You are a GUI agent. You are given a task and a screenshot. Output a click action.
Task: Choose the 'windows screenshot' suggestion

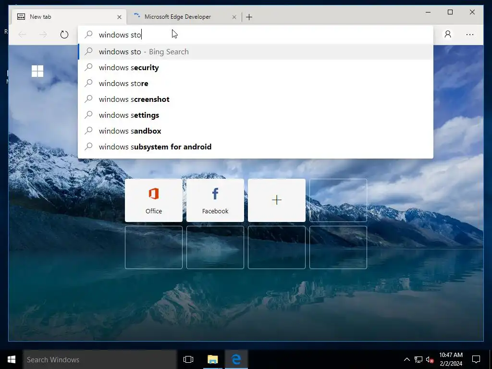[x=256, y=99]
